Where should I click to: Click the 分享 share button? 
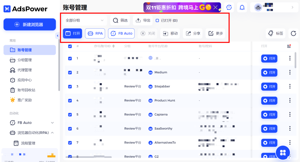(193, 34)
